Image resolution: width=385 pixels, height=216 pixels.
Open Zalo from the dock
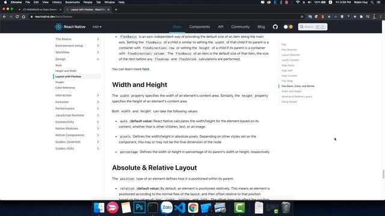(x=166, y=208)
